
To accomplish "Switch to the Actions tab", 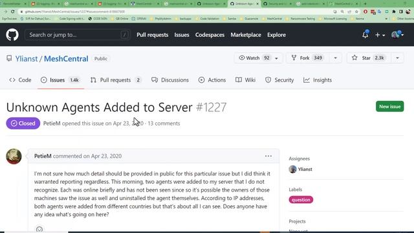I will coord(212,80).
